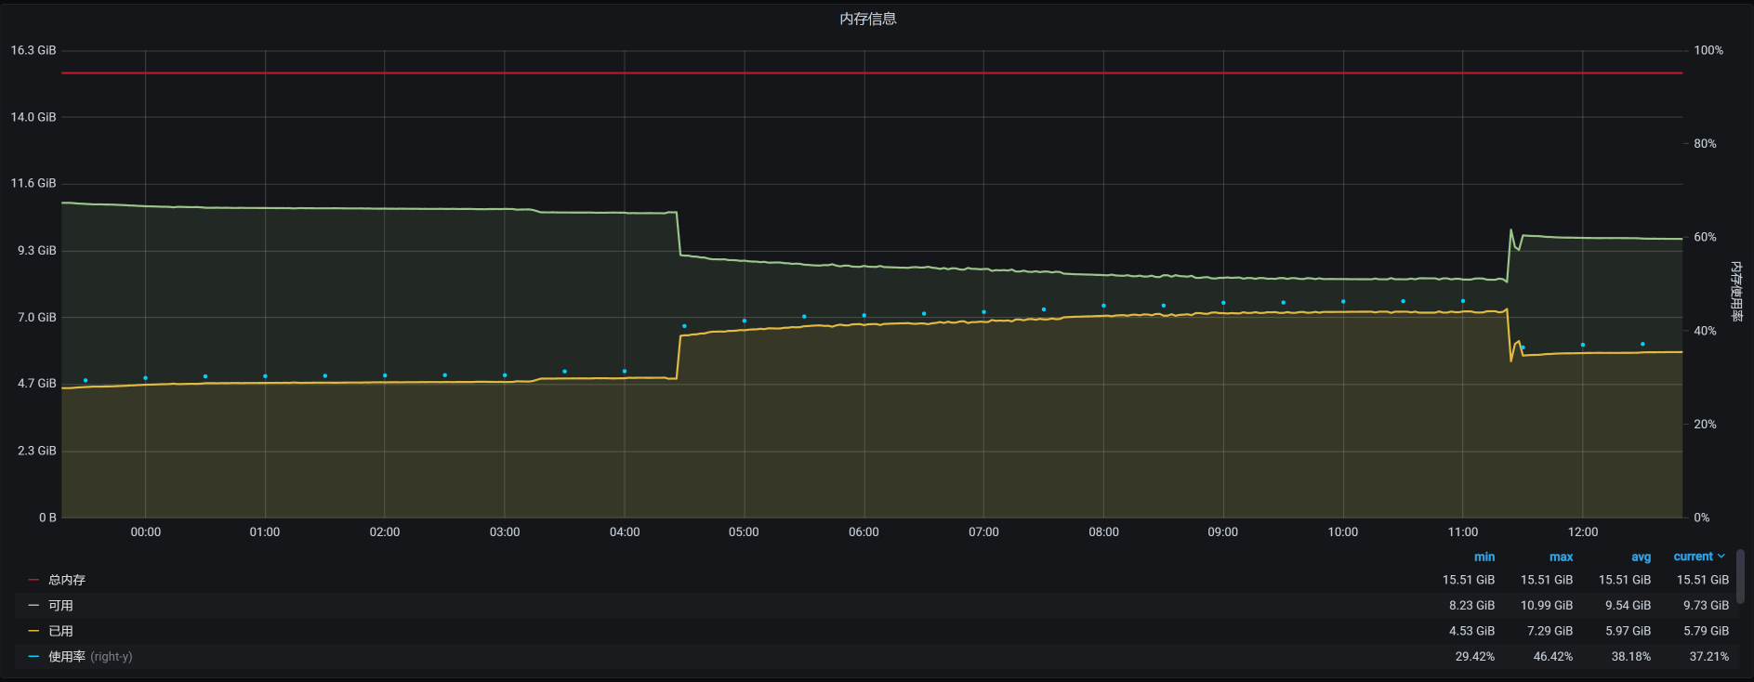
Task: Click the green 可用 series color icon
Action: click(33, 606)
